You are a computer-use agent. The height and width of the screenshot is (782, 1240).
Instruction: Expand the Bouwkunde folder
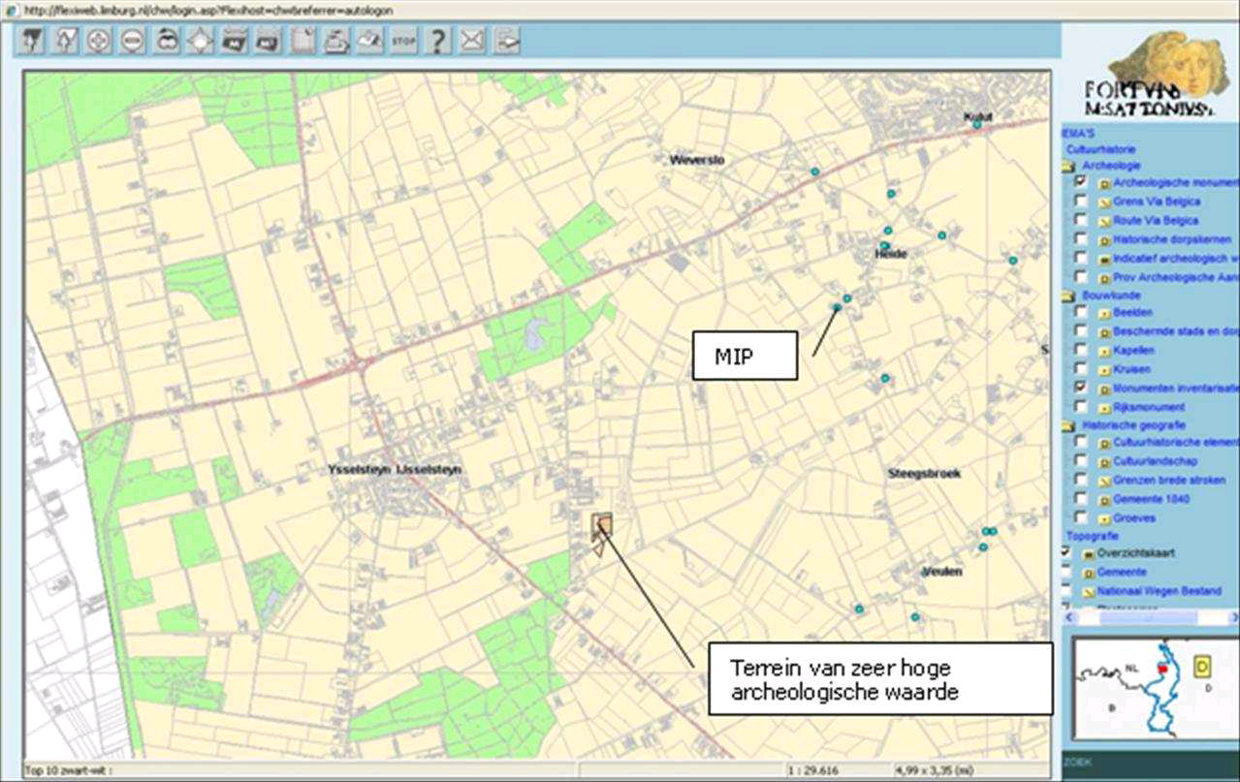pyautogui.click(x=1069, y=295)
